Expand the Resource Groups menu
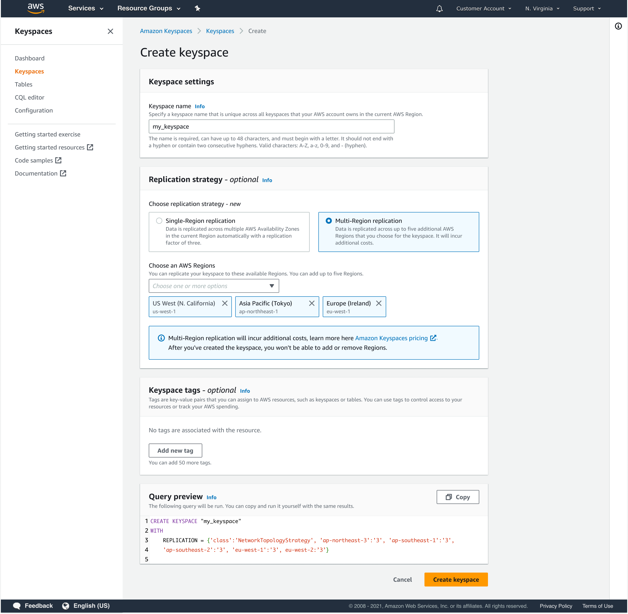This screenshot has height=614, width=628. point(149,8)
